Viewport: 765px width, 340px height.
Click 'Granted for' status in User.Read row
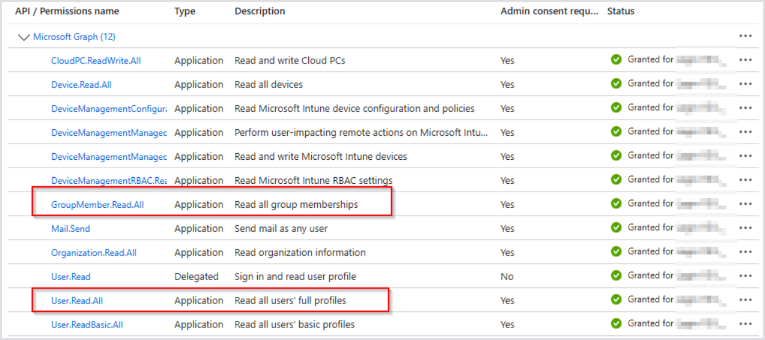[650, 276]
